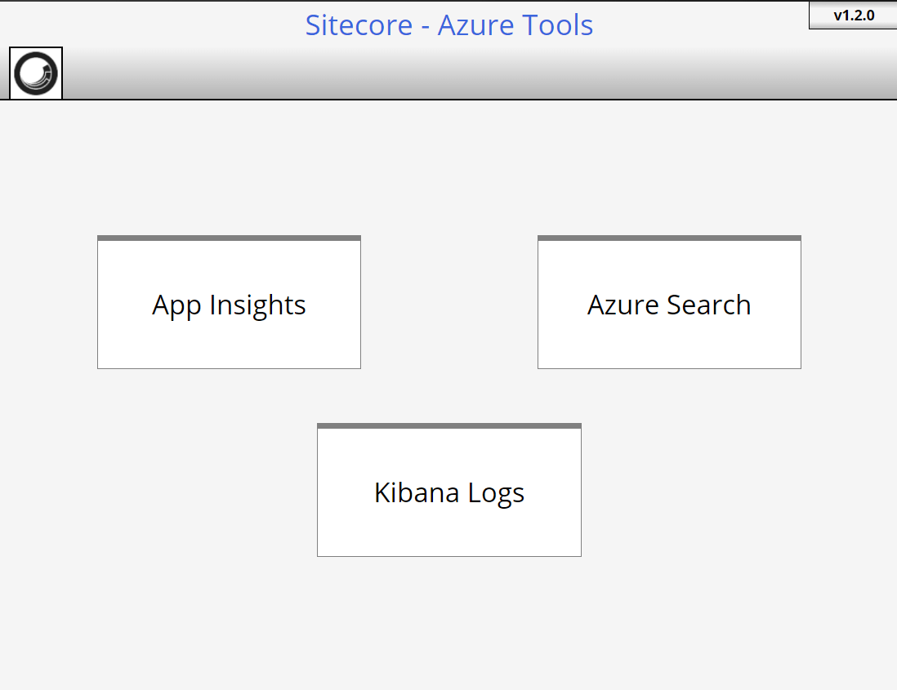
Task: Click the gray top bar of App Insights tile
Action: pyautogui.click(x=229, y=238)
